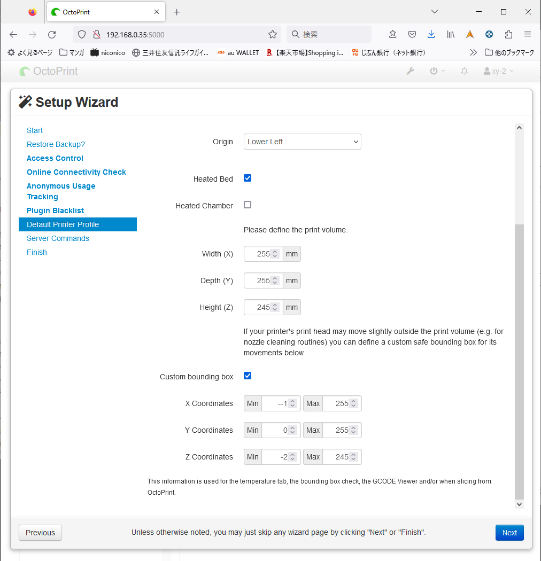Viewport: 541px width, 561px height.
Task: Reload the page
Action: click(x=52, y=34)
